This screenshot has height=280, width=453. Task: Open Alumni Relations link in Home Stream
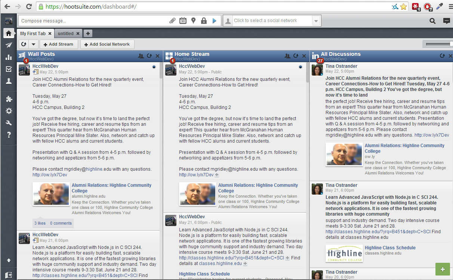click(x=258, y=188)
